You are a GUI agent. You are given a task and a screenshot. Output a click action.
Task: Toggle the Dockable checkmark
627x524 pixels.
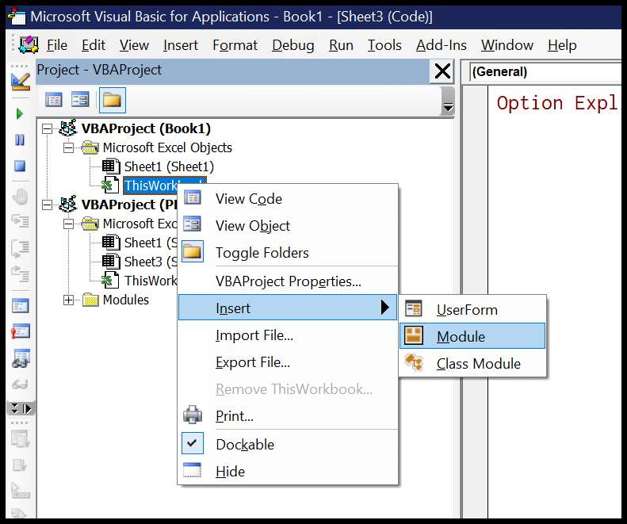[193, 443]
